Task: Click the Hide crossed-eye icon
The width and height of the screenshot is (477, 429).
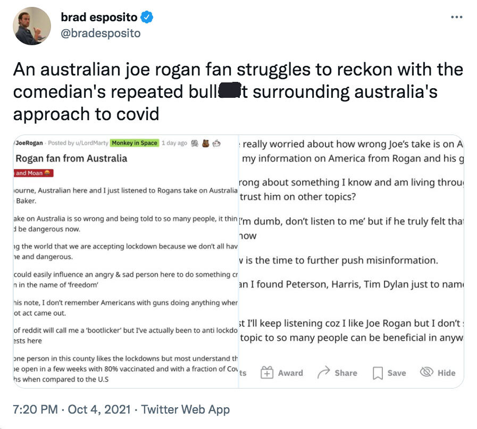Action: (x=426, y=373)
